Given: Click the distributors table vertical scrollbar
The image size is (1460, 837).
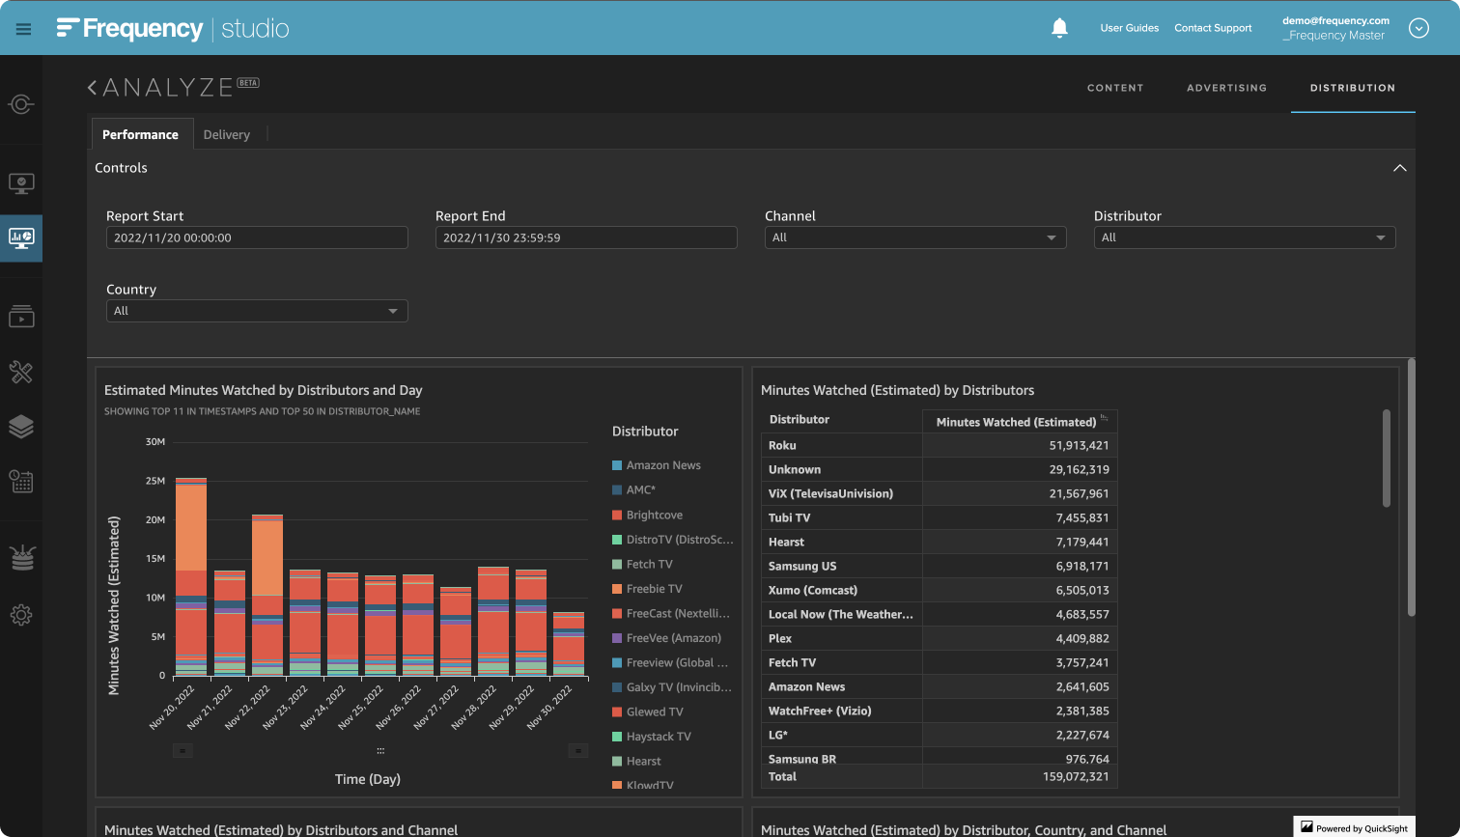Looking at the screenshot, I should point(1387,459).
